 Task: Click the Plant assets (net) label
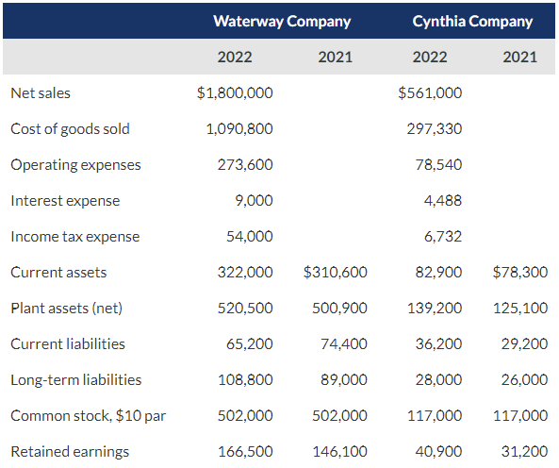[x=67, y=309]
